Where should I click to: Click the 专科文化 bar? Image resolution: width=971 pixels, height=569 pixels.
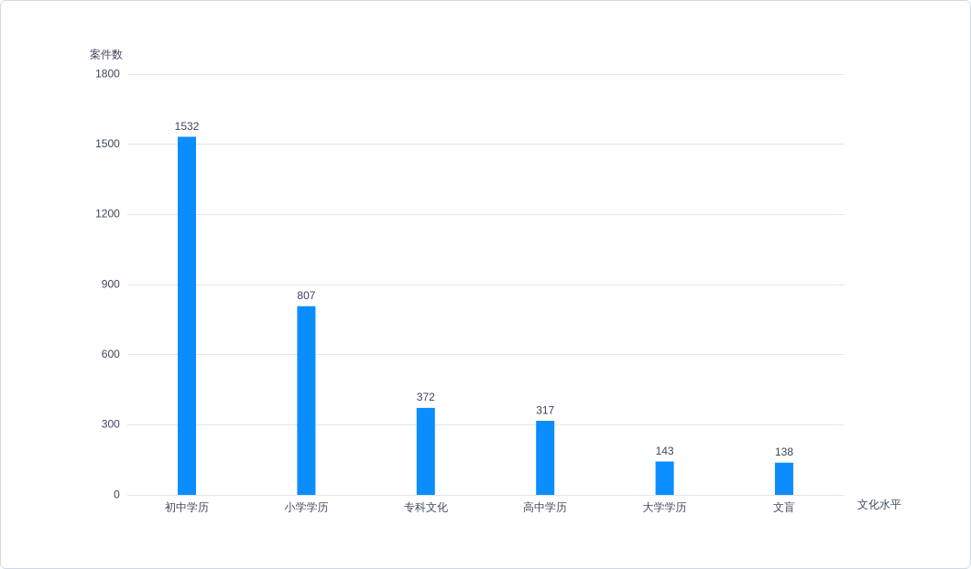pyautogui.click(x=426, y=452)
